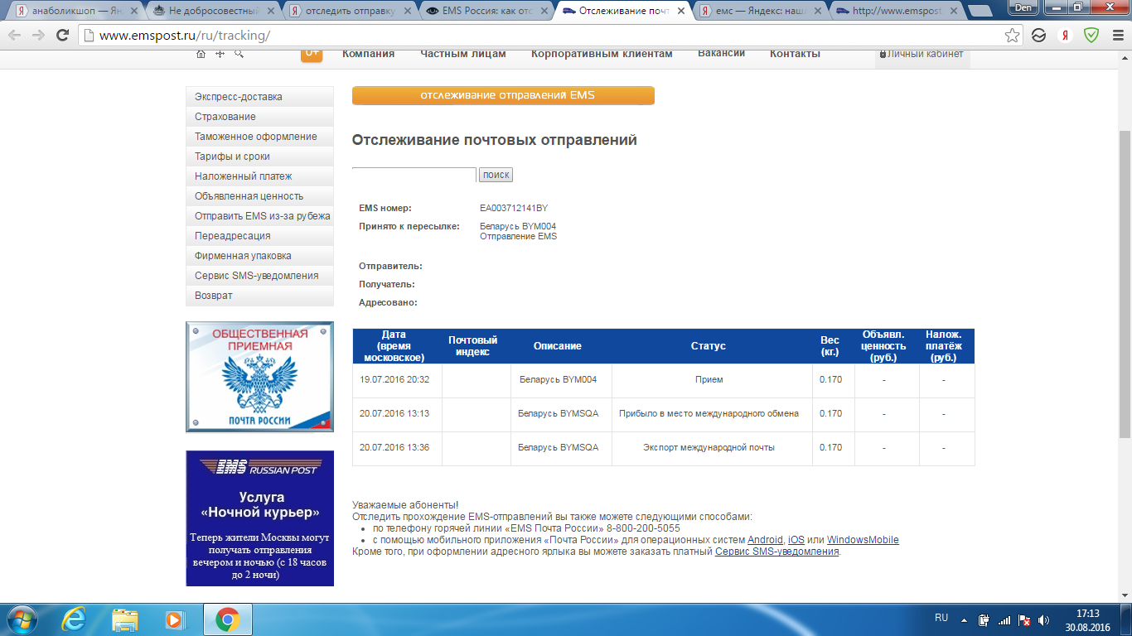Follow the 'Сервис SMS-уведомления' link at bottom

[776, 552]
